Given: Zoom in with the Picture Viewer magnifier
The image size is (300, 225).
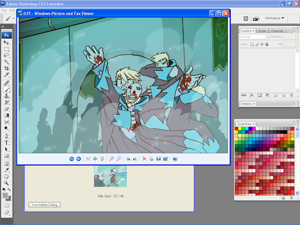Looking at the screenshot, I should pyautogui.click(x=112, y=159).
